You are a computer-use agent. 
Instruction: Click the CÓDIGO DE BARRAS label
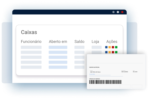95,79
